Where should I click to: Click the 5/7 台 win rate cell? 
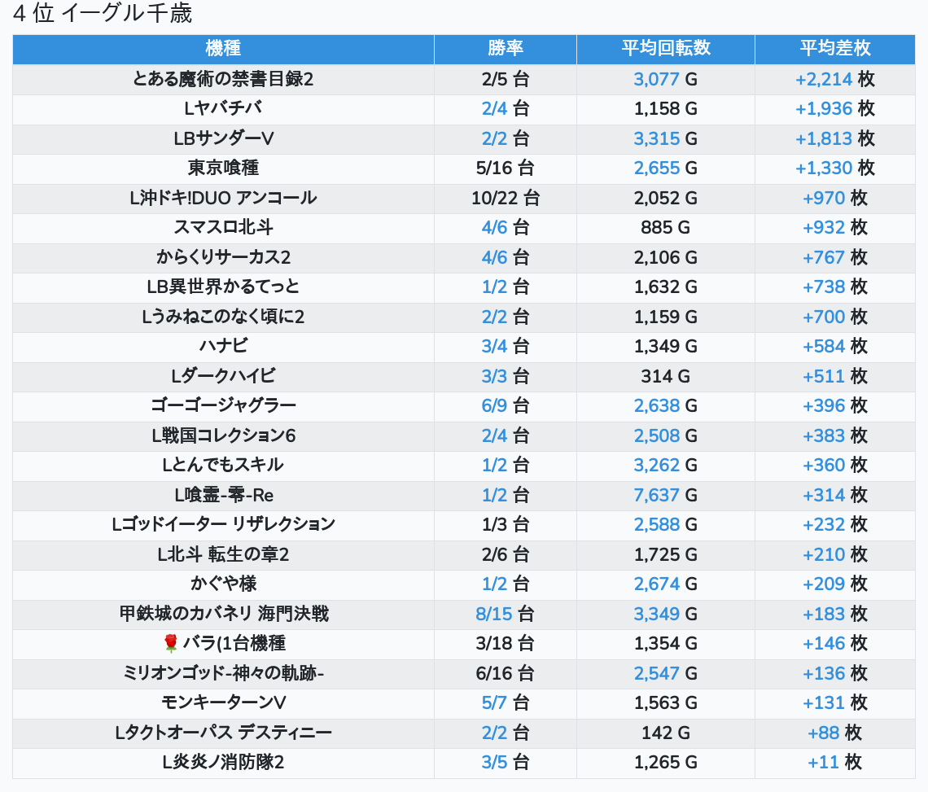(505, 703)
